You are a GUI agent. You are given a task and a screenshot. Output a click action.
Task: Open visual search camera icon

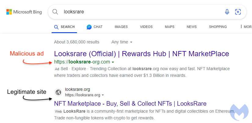click(238, 12)
